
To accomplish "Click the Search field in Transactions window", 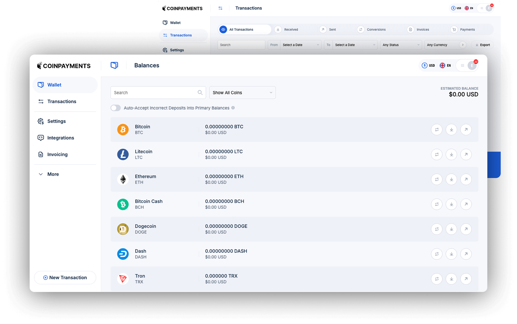I will (x=241, y=45).
